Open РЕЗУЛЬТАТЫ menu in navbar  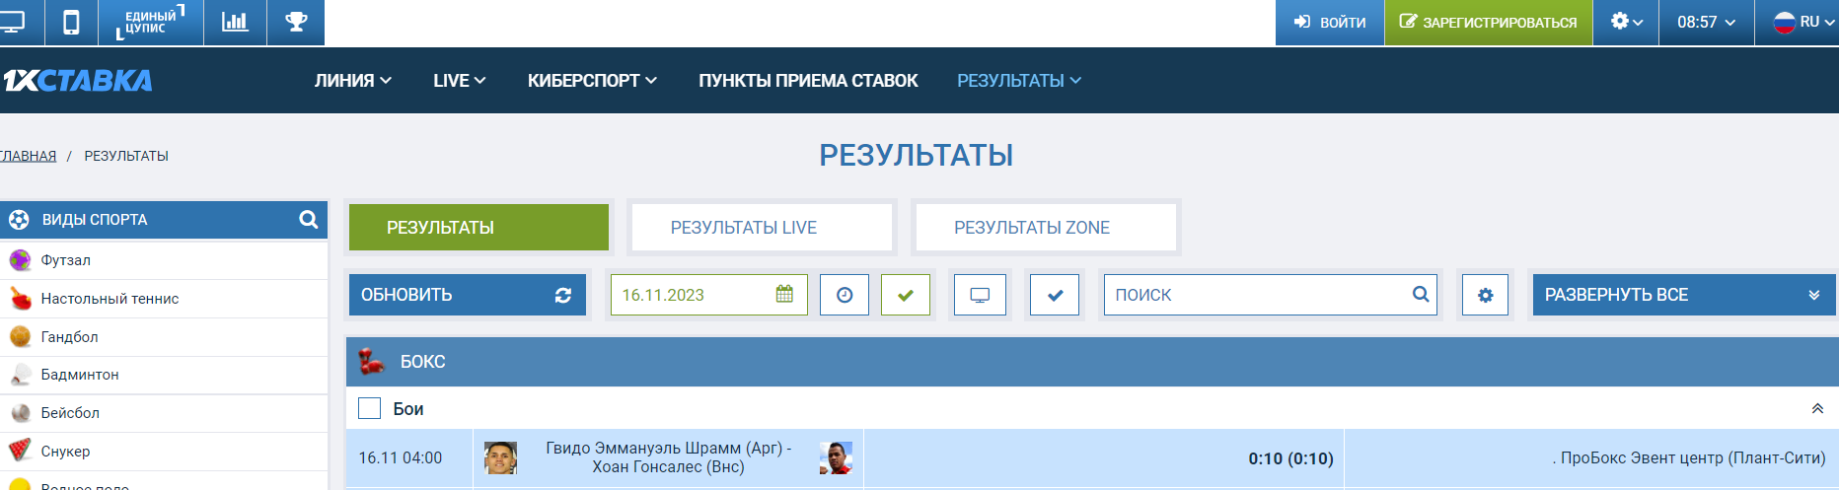1019,81
